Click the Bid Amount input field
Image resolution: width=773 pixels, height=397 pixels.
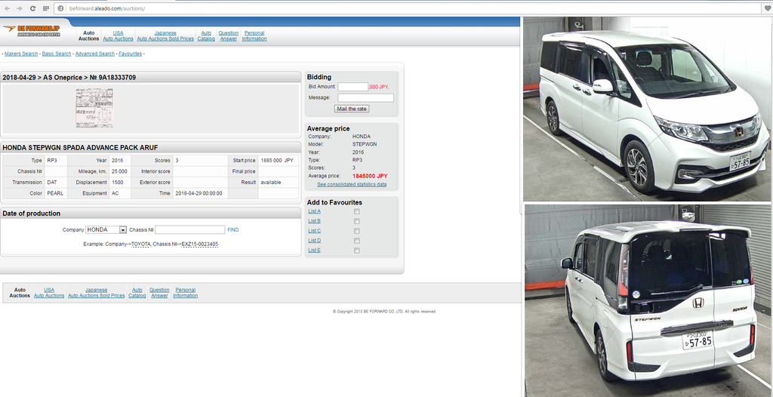pos(353,87)
